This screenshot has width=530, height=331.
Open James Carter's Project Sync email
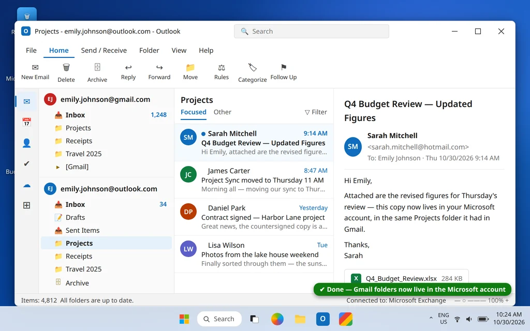pyautogui.click(x=254, y=179)
